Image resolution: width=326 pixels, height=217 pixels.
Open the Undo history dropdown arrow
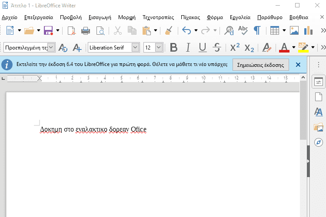[x=196, y=30]
